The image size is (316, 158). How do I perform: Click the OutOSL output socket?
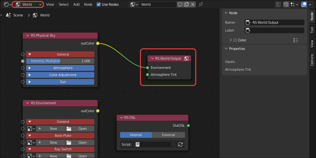(x=188, y=125)
